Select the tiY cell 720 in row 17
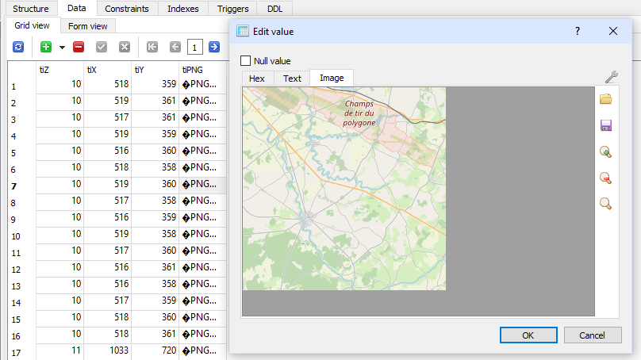Viewport: 641px width, 360px height. (155, 350)
